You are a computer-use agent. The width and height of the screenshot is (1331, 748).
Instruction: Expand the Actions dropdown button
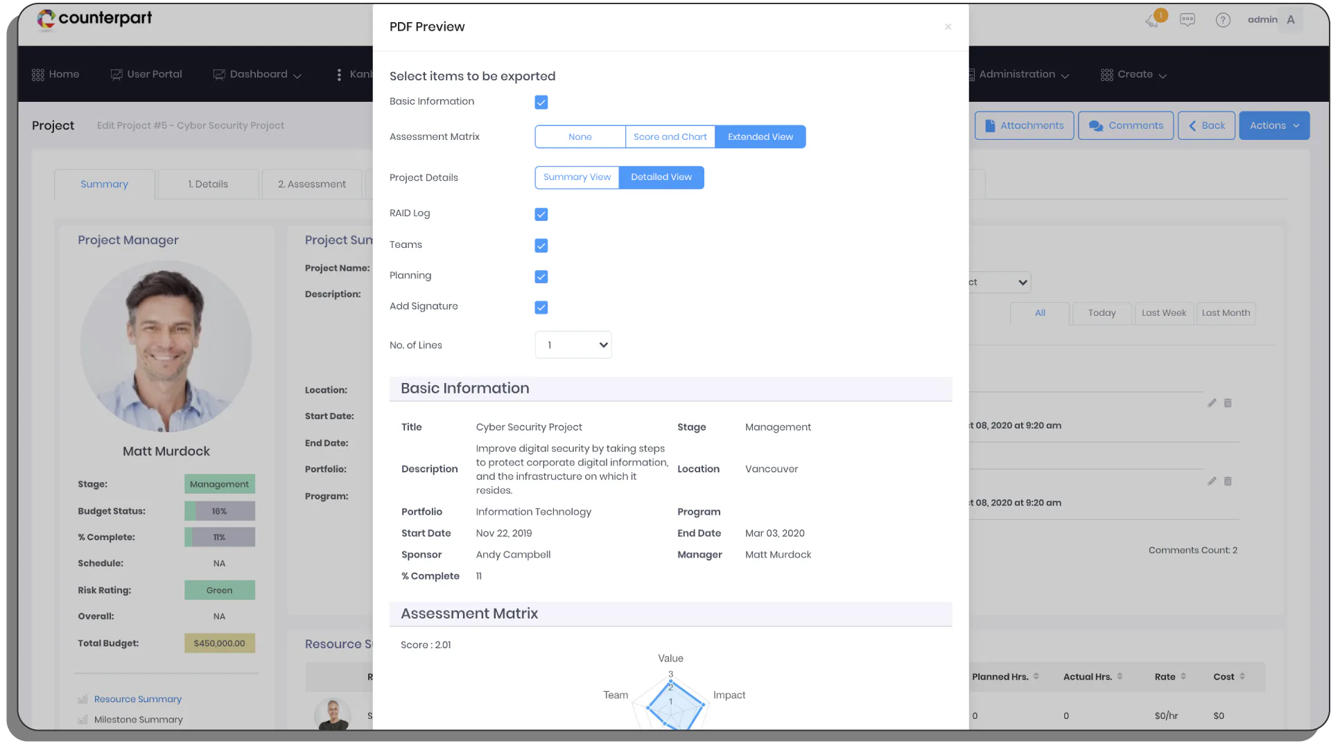click(x=1274, y=126)
